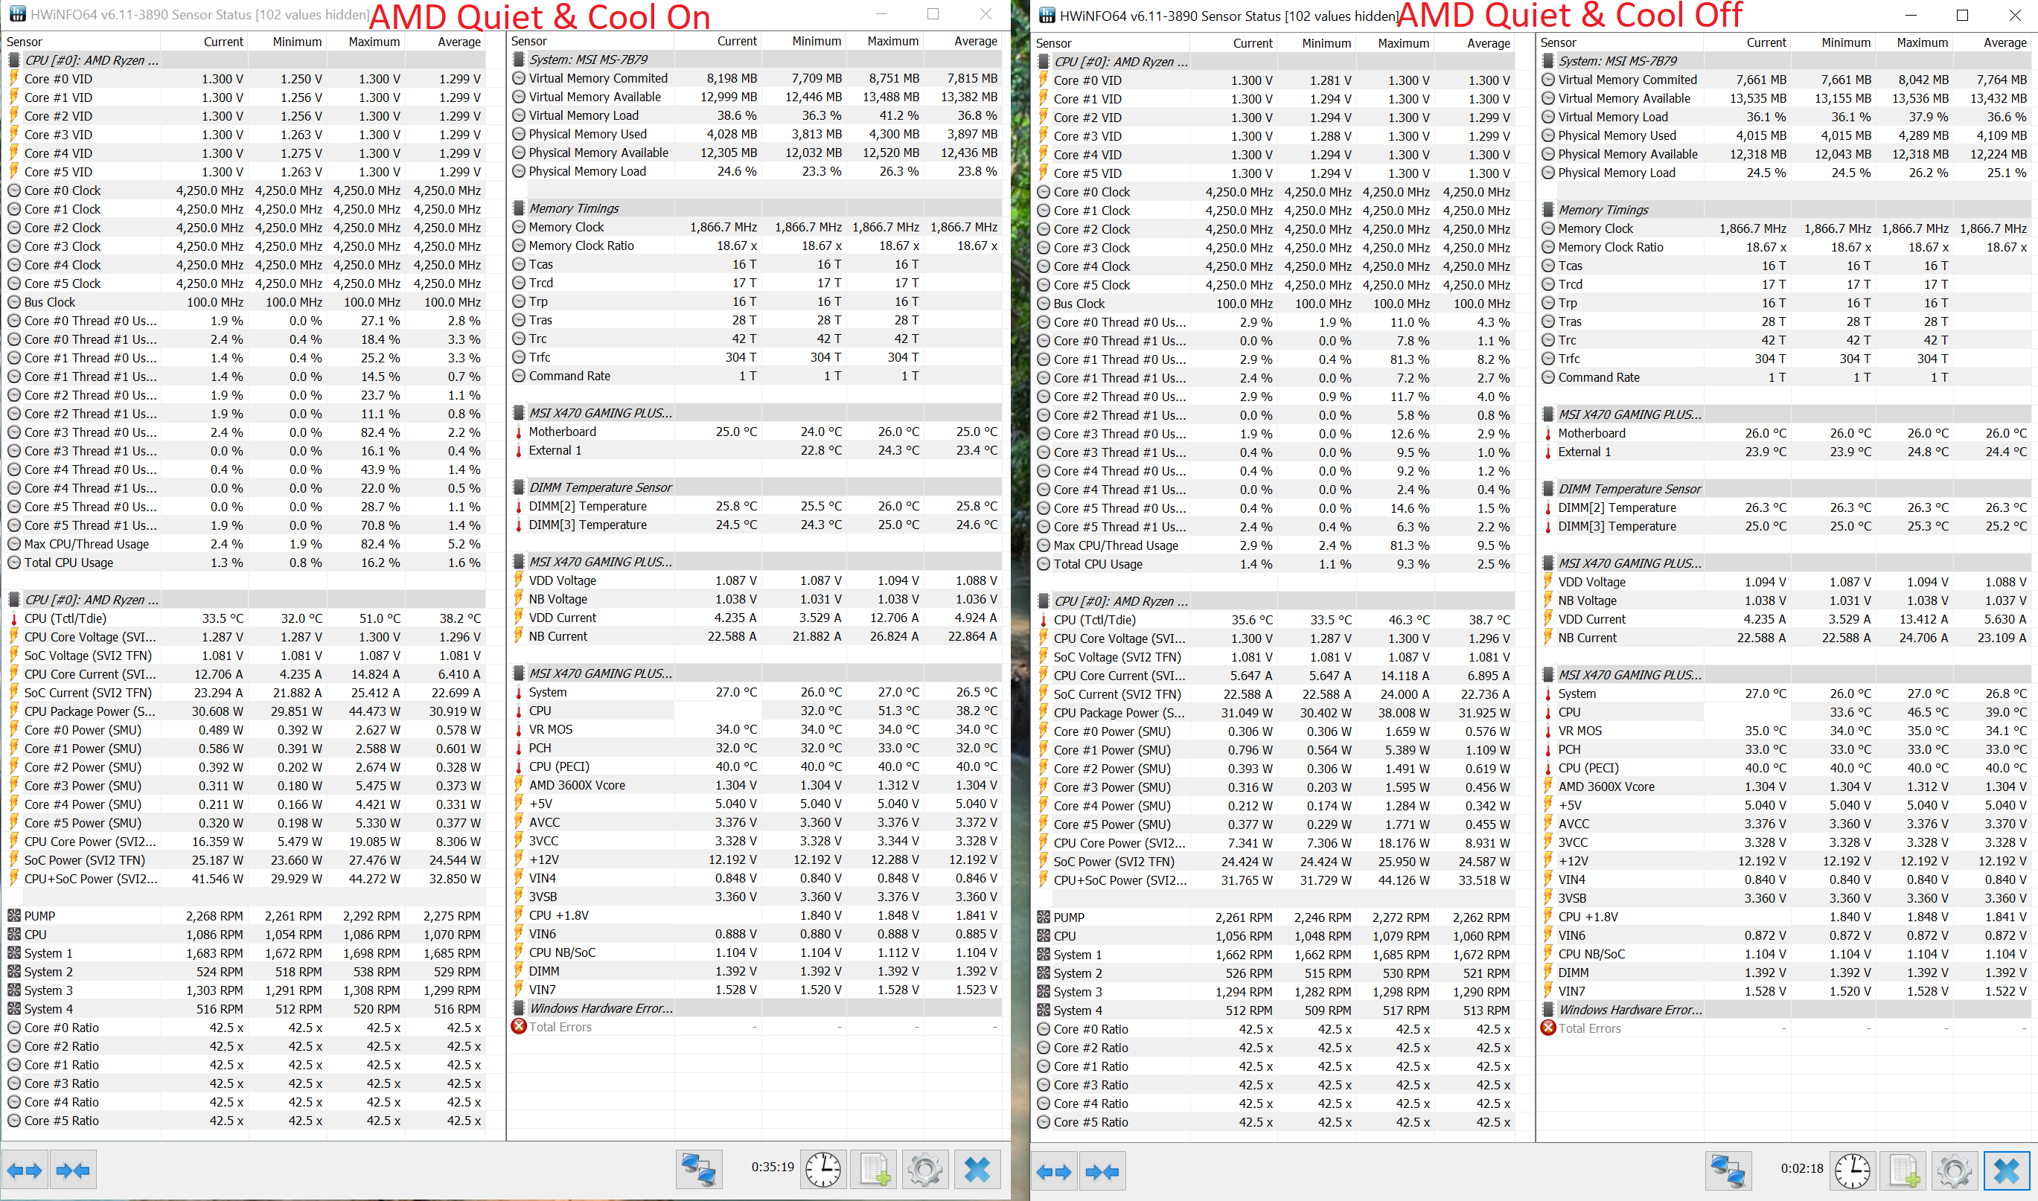Select CPU Package Power row in Cool Off window

1118,713
